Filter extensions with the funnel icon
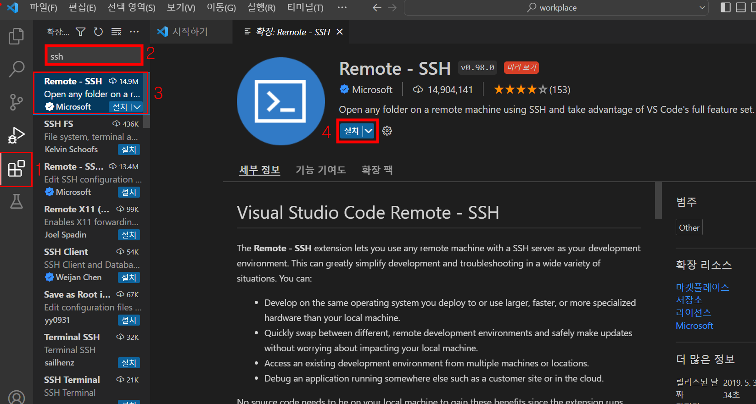This screenshot has width=756, height=404. pyautogui.click(x=81, y=32)
